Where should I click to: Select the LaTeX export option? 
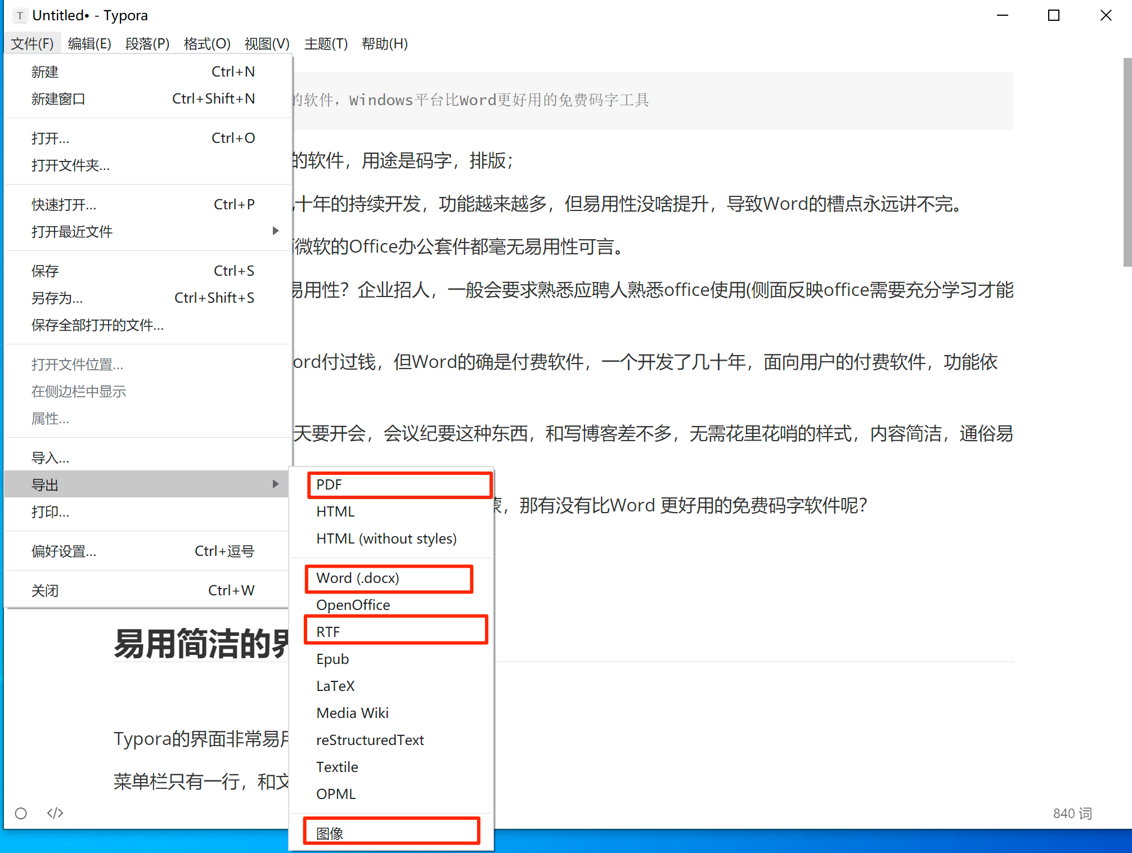(x=335, y=686)
